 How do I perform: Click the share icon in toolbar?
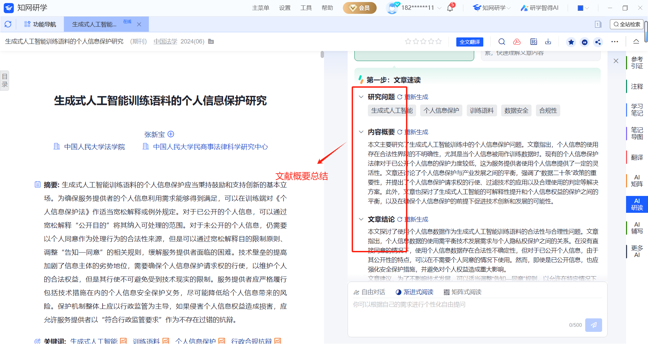coord(598,42)
